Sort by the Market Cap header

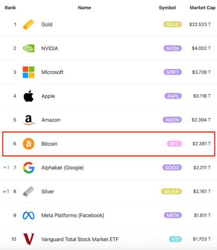coord(203,8)
